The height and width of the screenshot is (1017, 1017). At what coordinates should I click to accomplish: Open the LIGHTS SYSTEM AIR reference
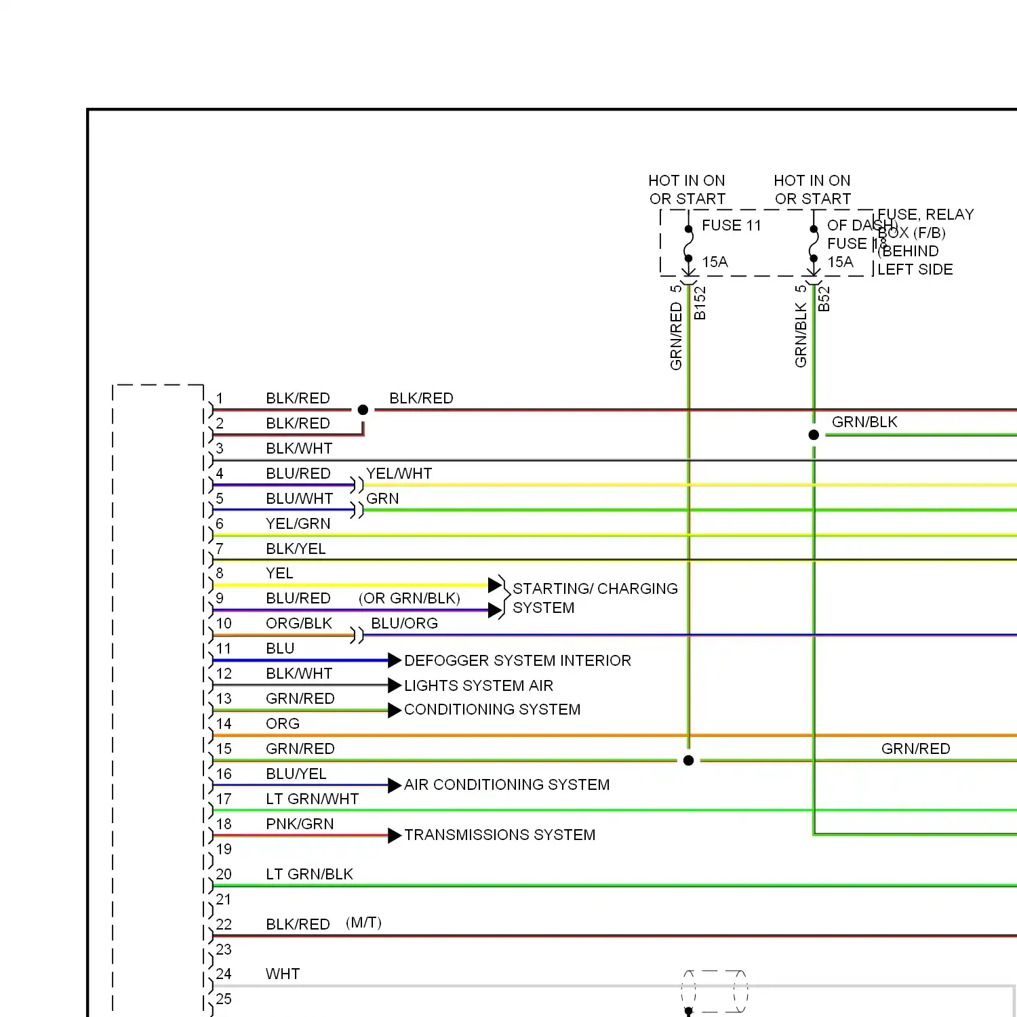click(x=479, y=685)
